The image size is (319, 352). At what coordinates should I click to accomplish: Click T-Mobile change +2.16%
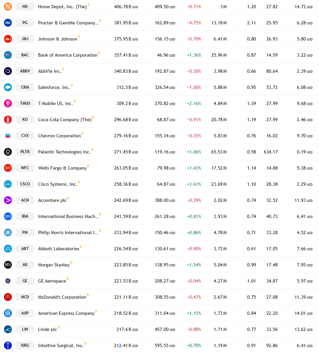click(x=194, y=104)
